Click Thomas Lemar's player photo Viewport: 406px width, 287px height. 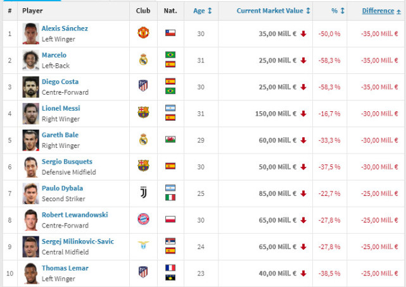tap(30, 272)
